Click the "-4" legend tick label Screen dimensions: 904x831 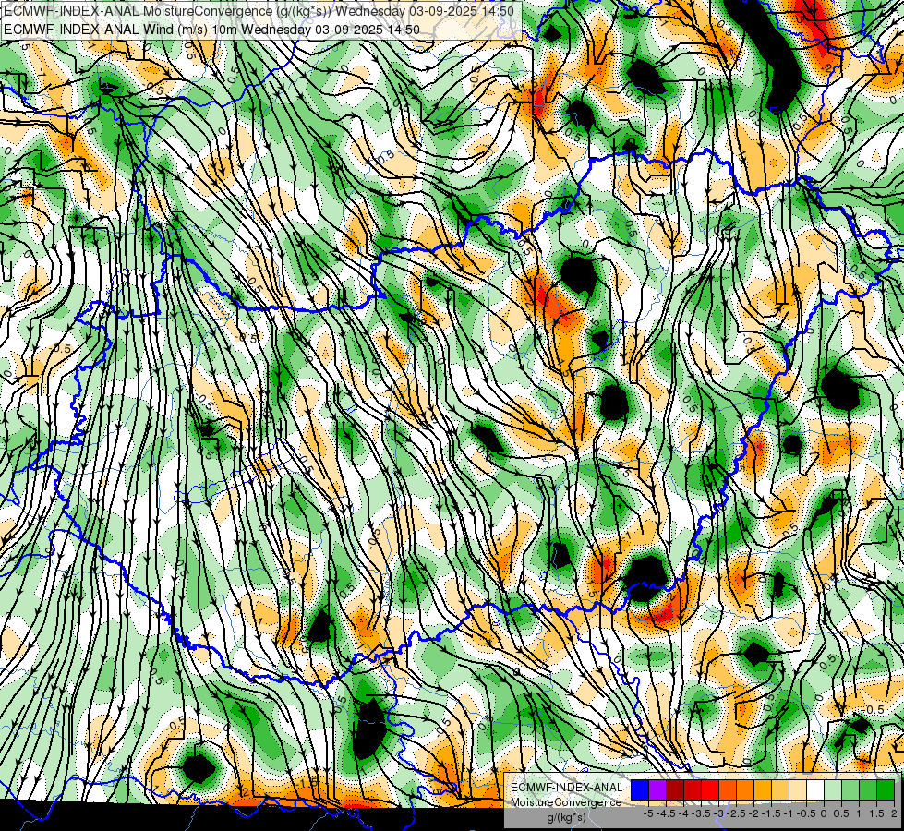683,813
